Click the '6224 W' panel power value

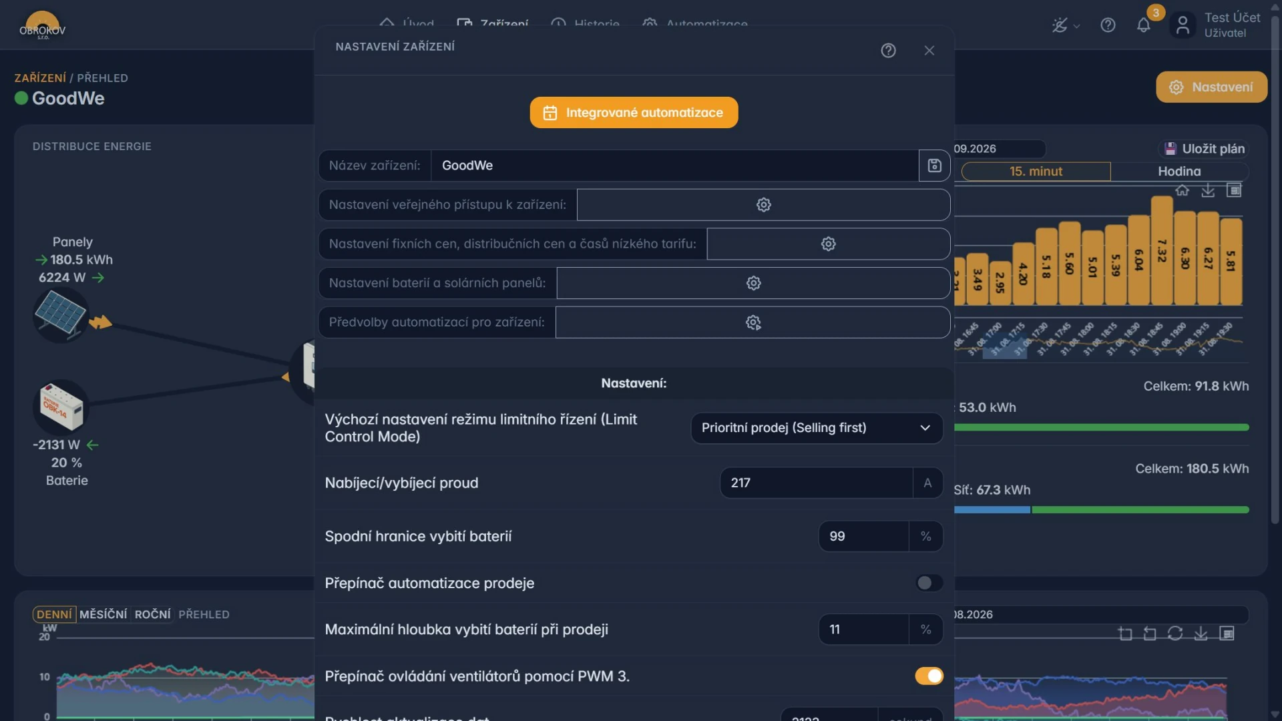62,278
